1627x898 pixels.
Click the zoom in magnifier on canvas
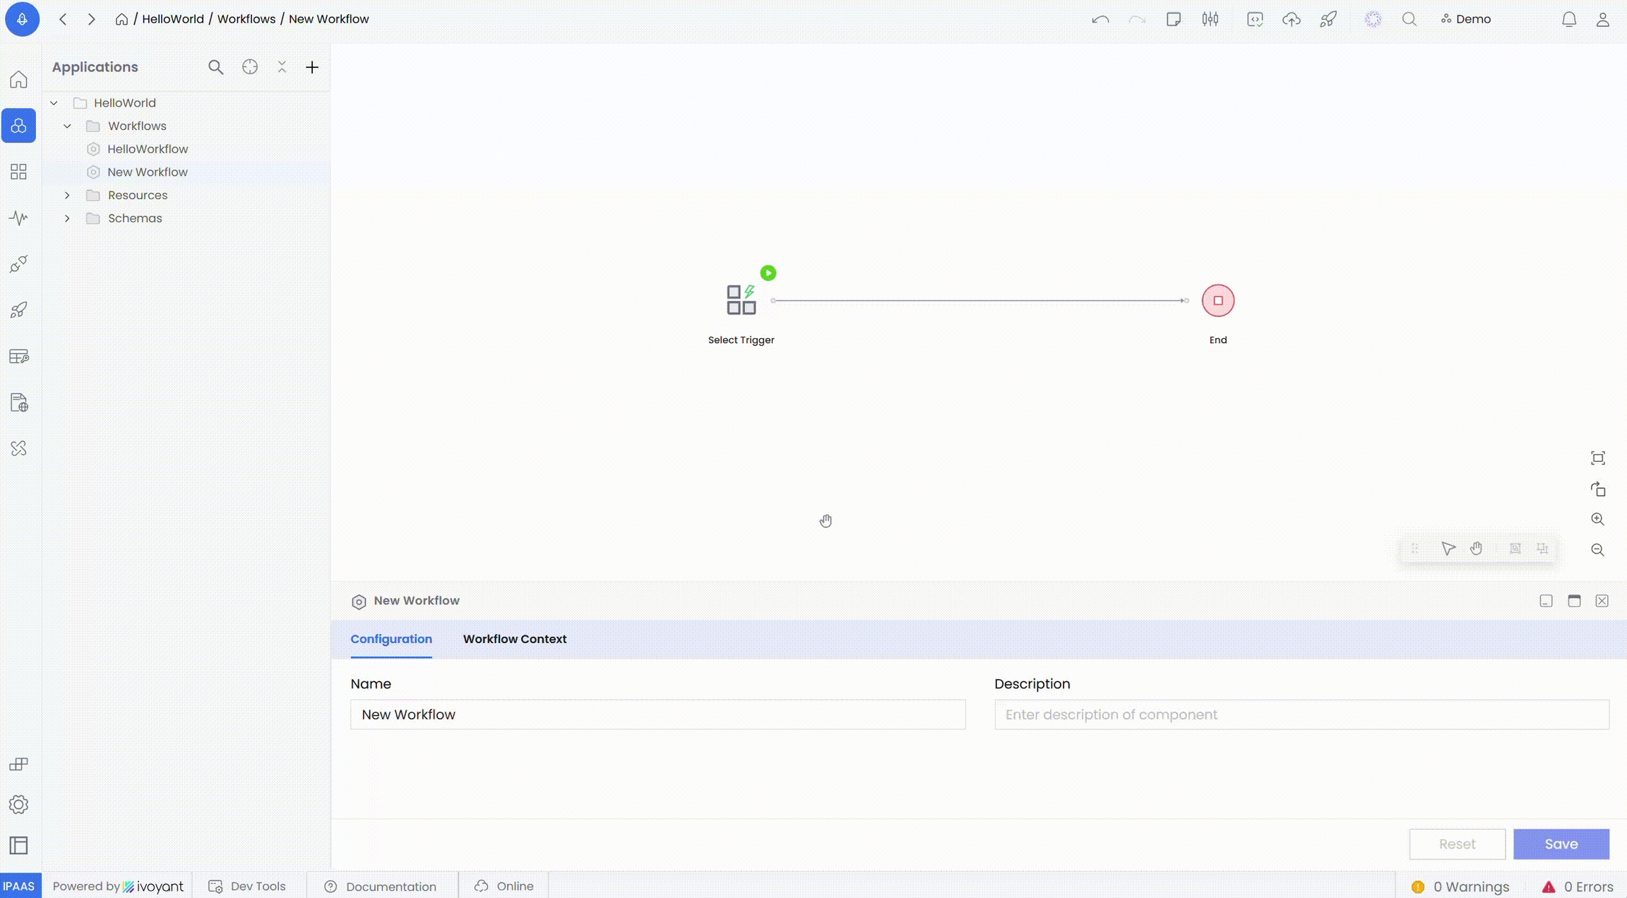(x=1597, y=520)
